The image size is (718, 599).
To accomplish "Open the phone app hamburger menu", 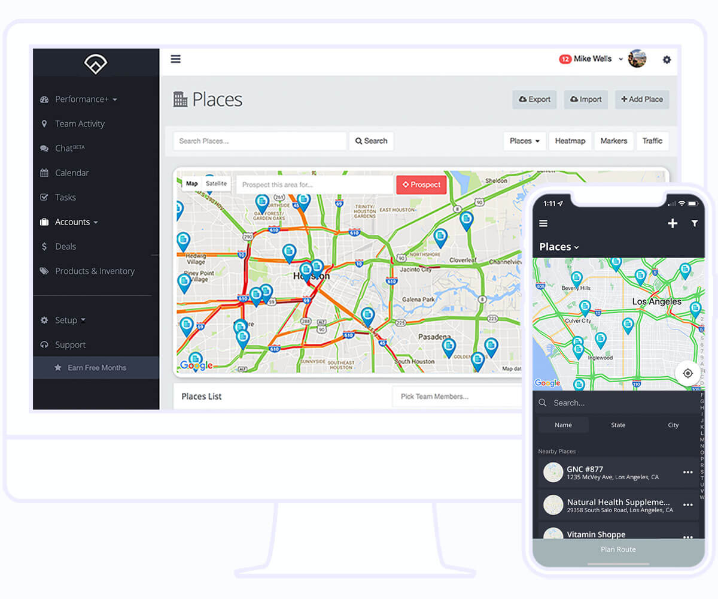I will (x=543, y=223).
